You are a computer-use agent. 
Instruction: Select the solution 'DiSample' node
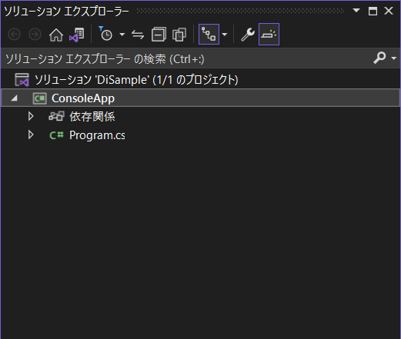(x=136, y=80)
